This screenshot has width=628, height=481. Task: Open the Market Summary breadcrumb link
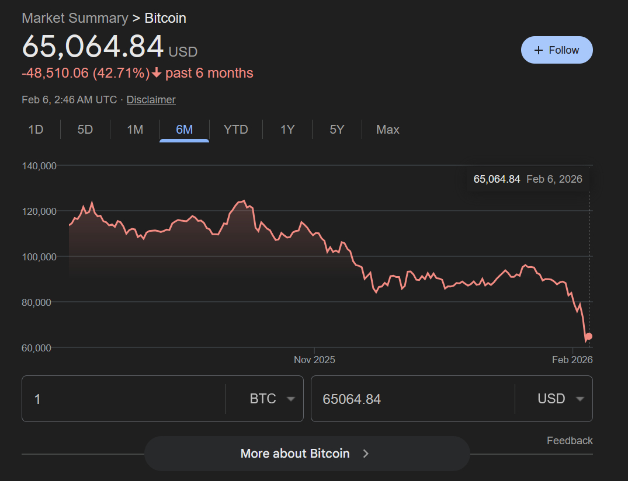pos(75,18)
